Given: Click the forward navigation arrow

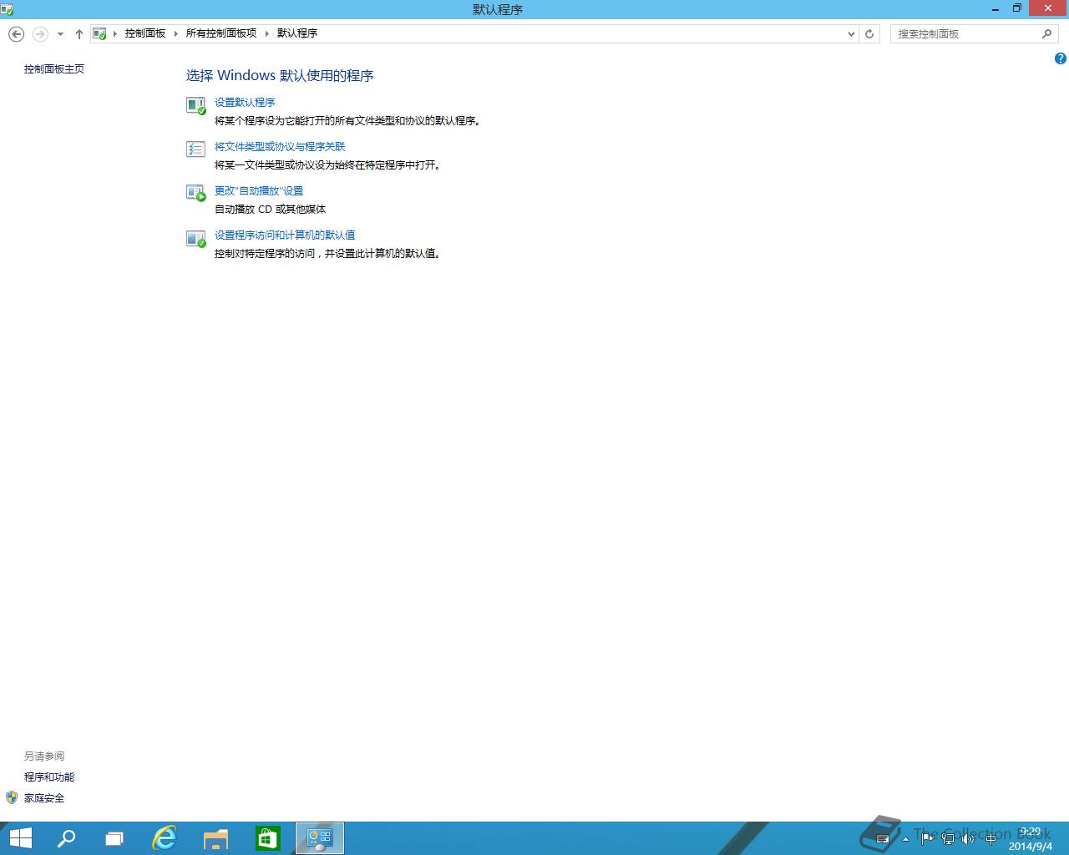Looking at the screenshot, I should coord(40,33).
